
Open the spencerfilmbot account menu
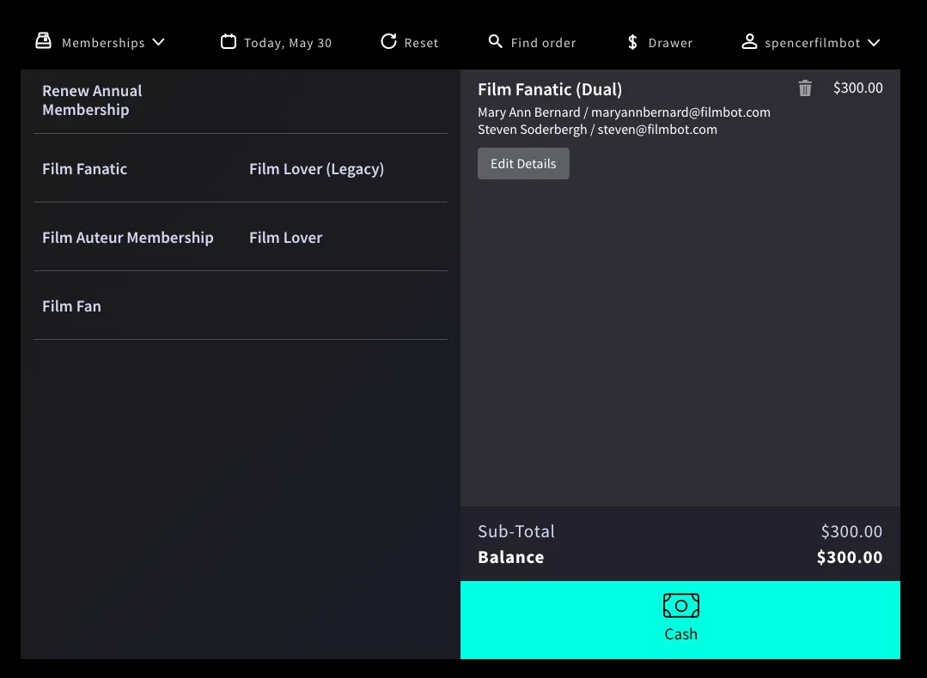(813, 43)
